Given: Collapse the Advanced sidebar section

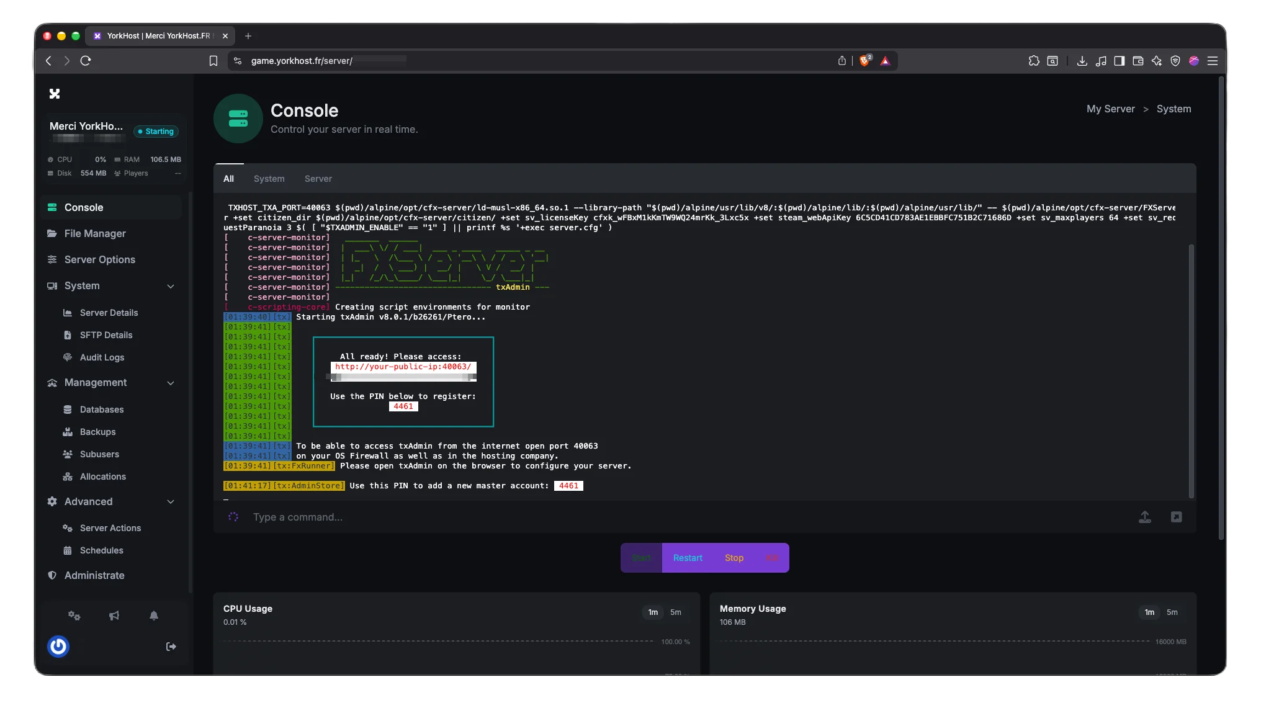Looking at the screenshot, I should pos(171,502).
